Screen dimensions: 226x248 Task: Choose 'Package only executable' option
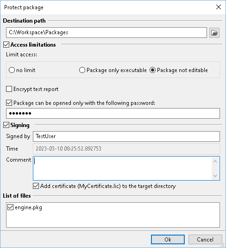point(82,70)
